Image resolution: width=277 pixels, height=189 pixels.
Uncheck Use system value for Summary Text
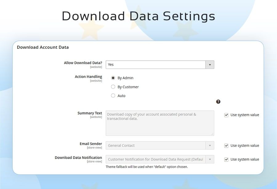coord(226,115)
